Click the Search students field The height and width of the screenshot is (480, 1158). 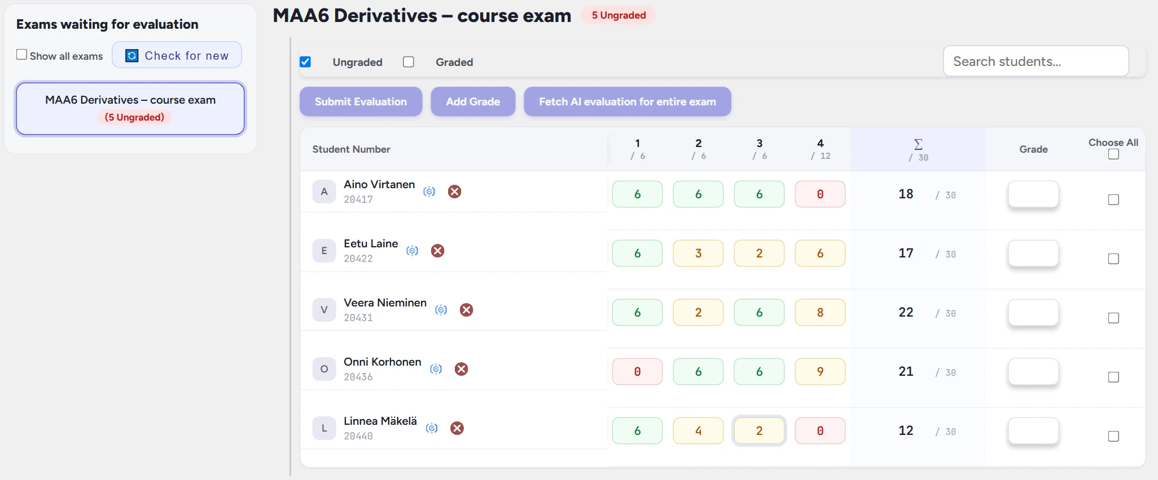[x=1036, y=61]
